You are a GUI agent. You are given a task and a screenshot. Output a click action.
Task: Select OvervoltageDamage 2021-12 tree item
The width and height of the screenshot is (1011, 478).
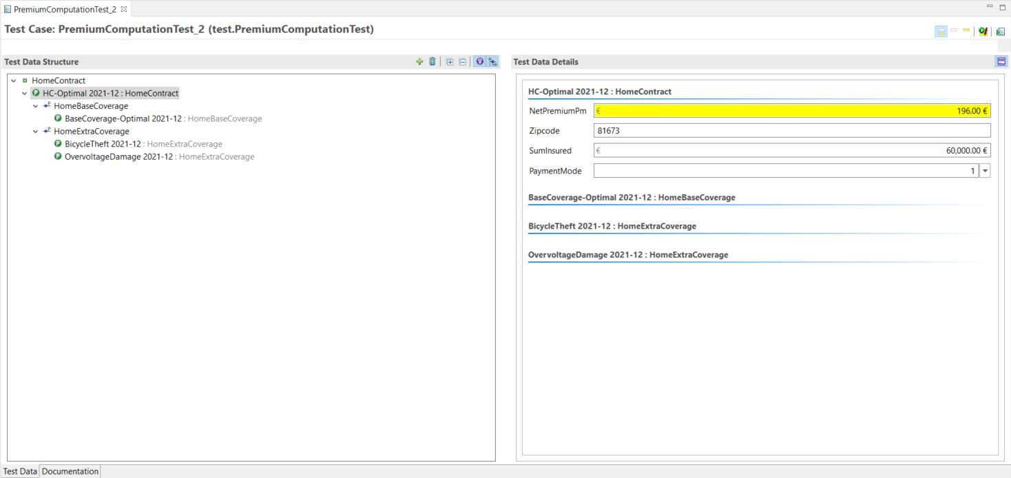[x=118, y=157]
